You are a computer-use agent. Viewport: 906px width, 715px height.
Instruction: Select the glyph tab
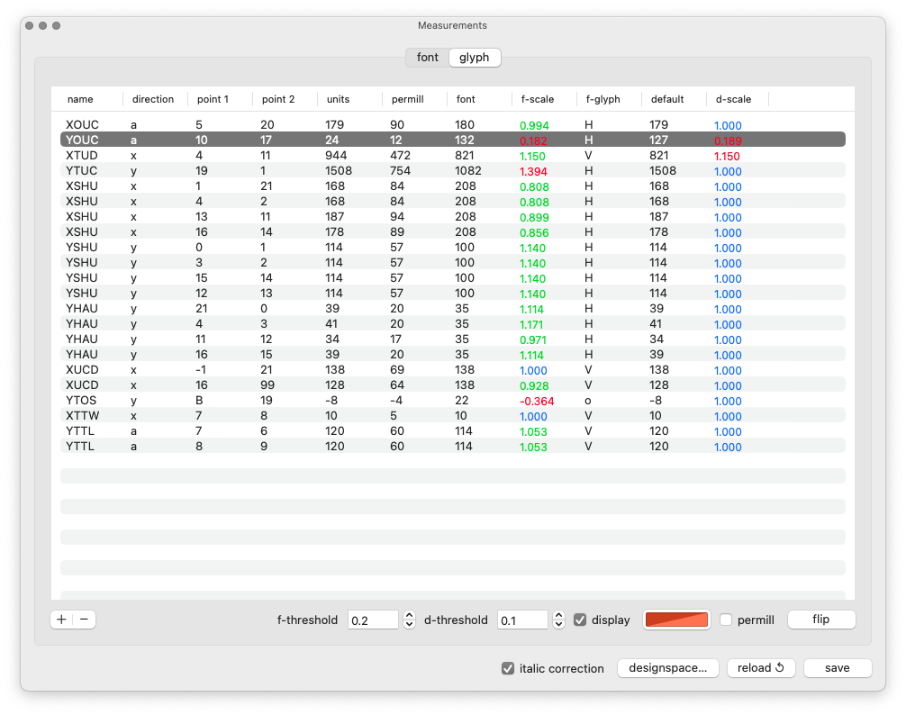click(475, 58)
